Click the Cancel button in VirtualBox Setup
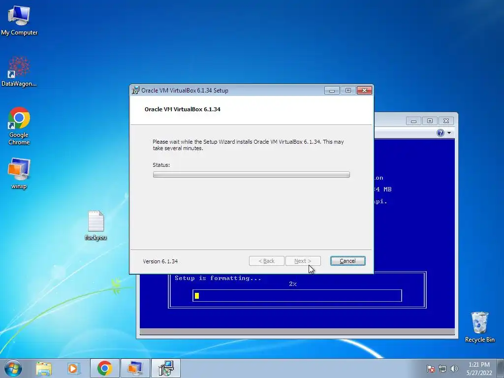Screen dimensions: 504x378 point(348,261)
